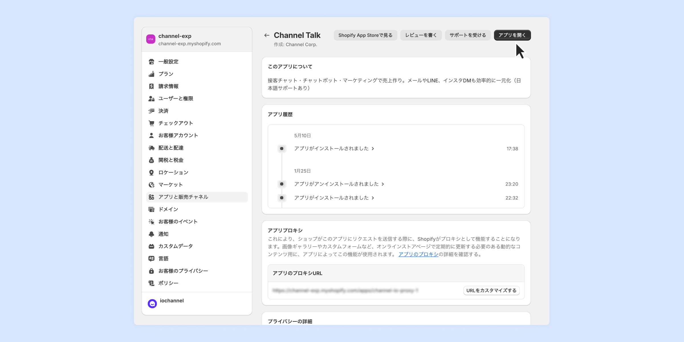The height and width of the screenshot is (342, 684).
Task: Click the channel-exp.myshopify.com store address
Action: tap(190, 44)
